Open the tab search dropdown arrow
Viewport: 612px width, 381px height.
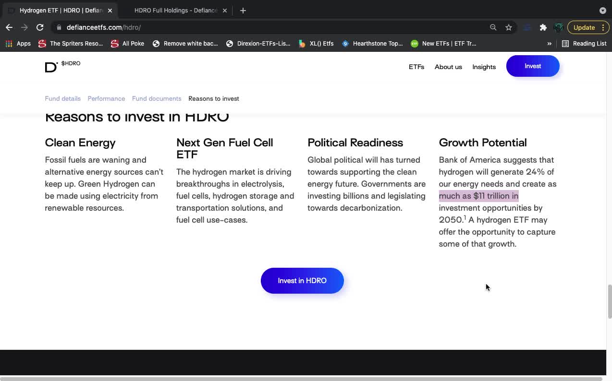pos(603,11)
